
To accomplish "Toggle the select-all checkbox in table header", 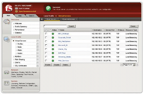I will pos(46,30).
